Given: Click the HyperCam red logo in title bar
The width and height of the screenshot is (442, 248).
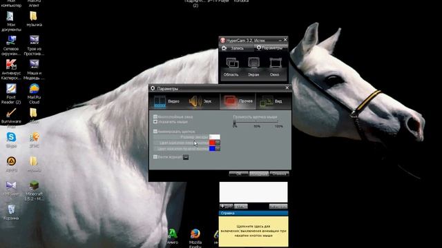Looking at the screenshot, I should pyautogui.click(x=222, y=40).
